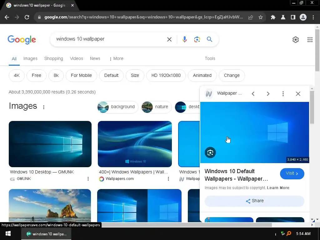320x240 pixels.
Task: Share the previewed wallpaper image
Action: (254, 201)
